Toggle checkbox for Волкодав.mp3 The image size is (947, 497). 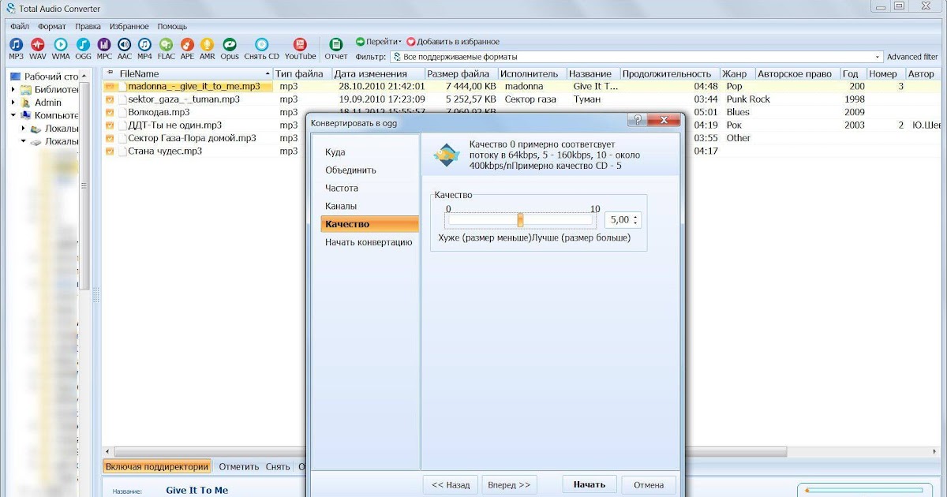click(x=110, y=112)
